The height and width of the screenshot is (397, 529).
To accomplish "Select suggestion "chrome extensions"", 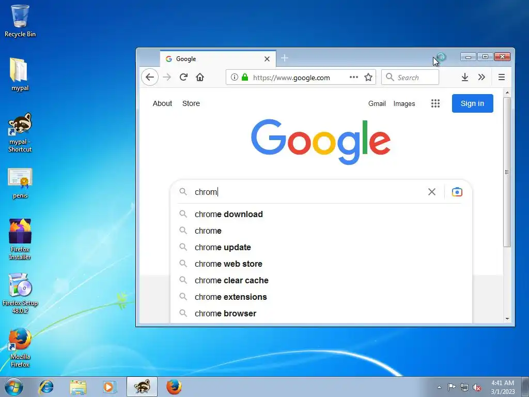I will (321, 297).
